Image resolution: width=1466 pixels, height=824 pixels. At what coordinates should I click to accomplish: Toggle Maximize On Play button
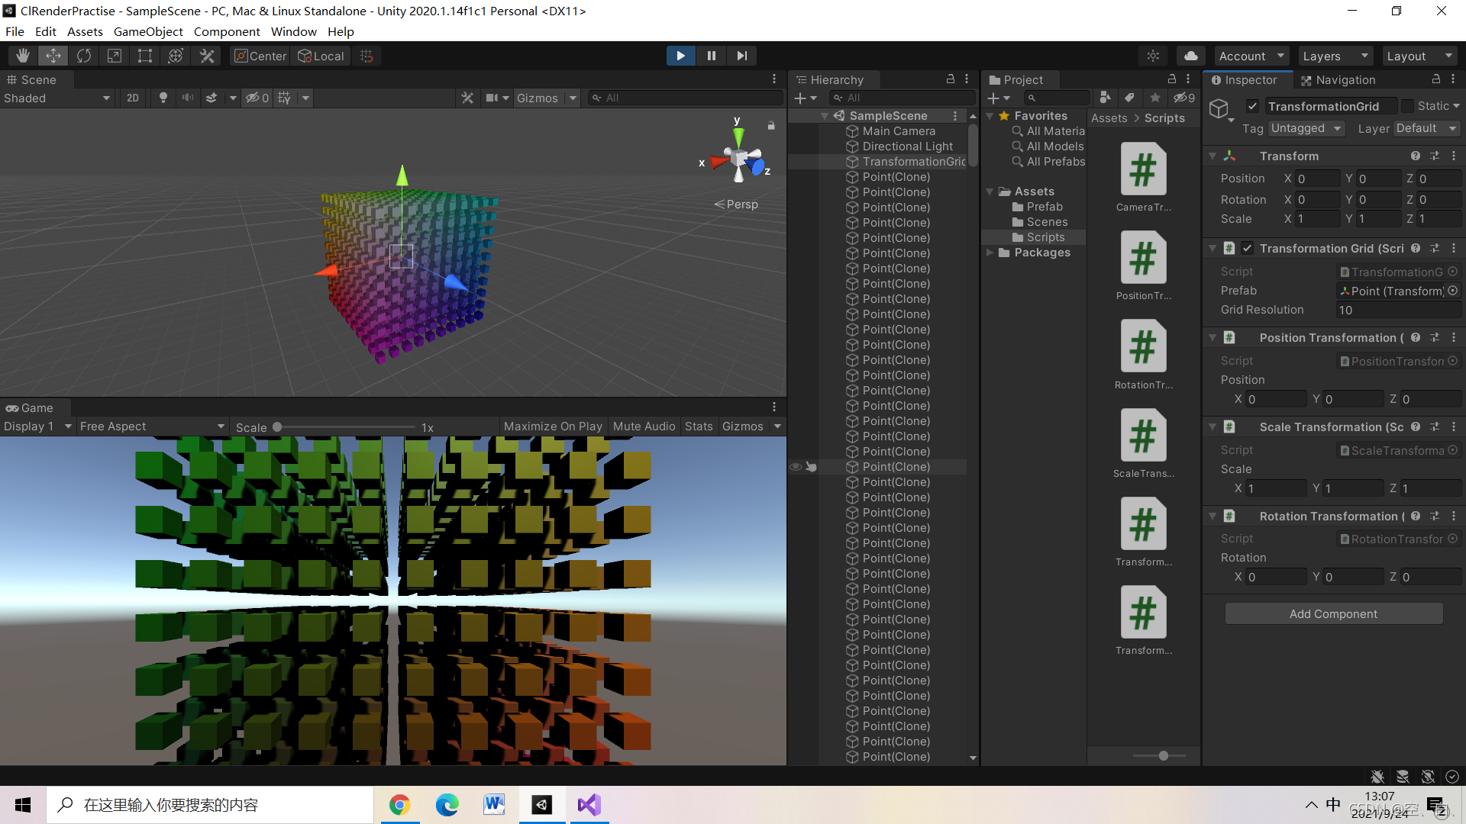(x=553, y=426)
